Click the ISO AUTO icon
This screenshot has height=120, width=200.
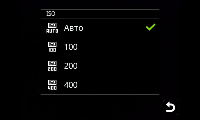coord(52,28)
